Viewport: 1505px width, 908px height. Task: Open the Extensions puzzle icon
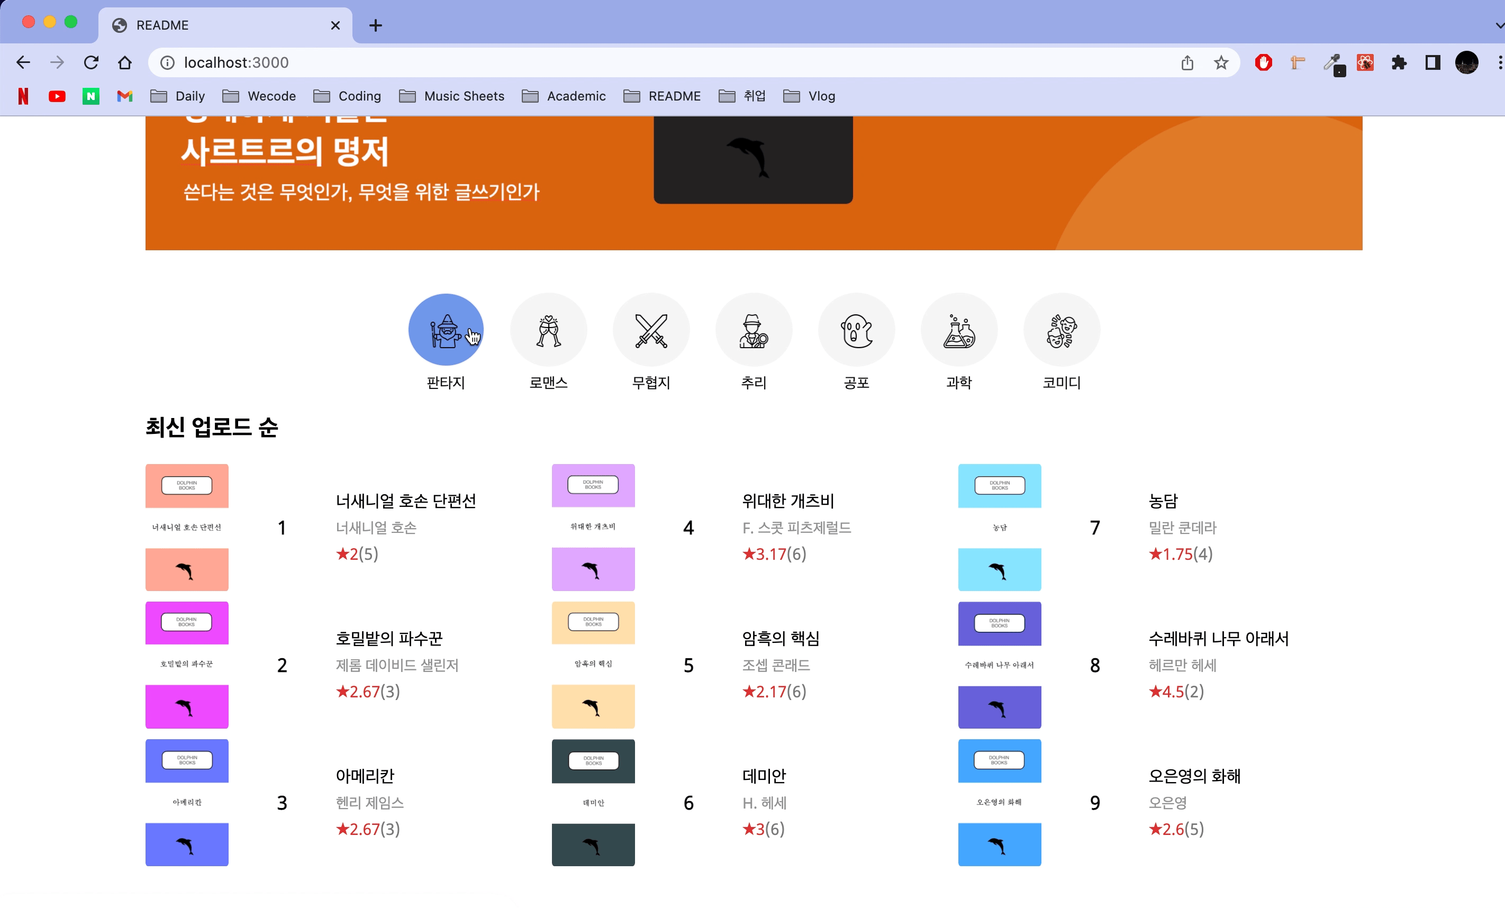pyautogui.click(x=1399, y=62)
